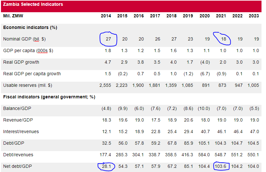Select the 2019 column header
The height and width of the screenshot is (172, 266).
188,16
